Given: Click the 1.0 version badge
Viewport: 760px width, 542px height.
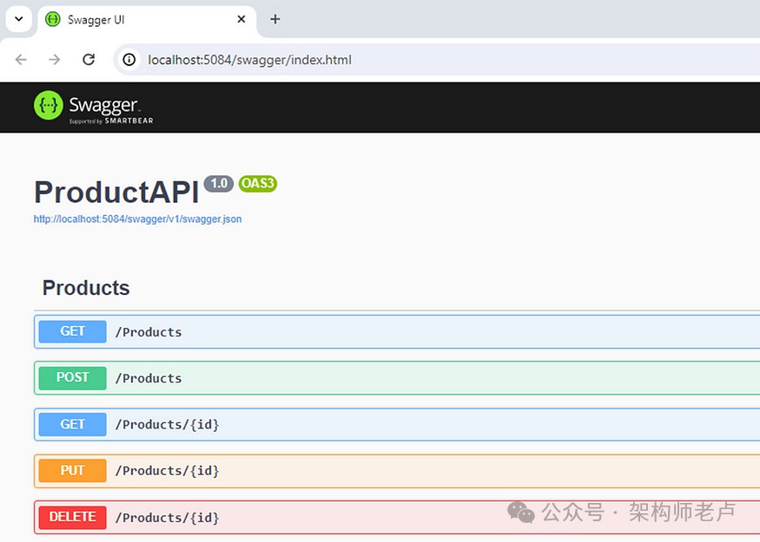Looking at the screenshot, I should click(219, 183).
